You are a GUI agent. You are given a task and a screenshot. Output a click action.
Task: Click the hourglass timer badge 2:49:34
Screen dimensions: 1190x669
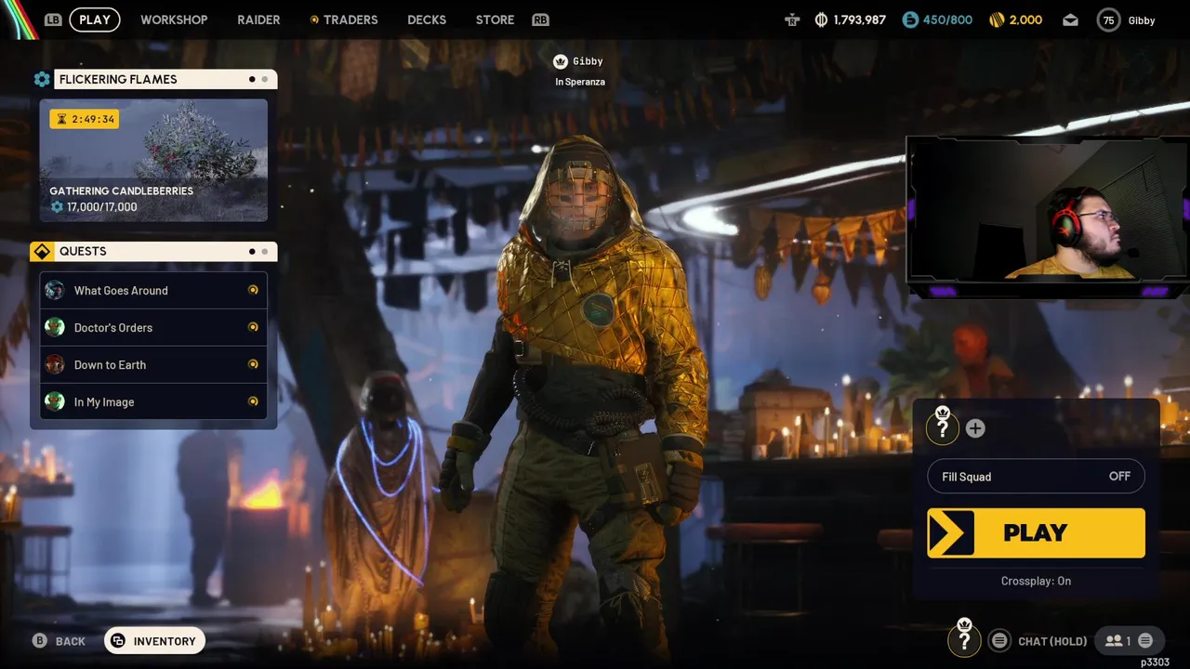85,119
